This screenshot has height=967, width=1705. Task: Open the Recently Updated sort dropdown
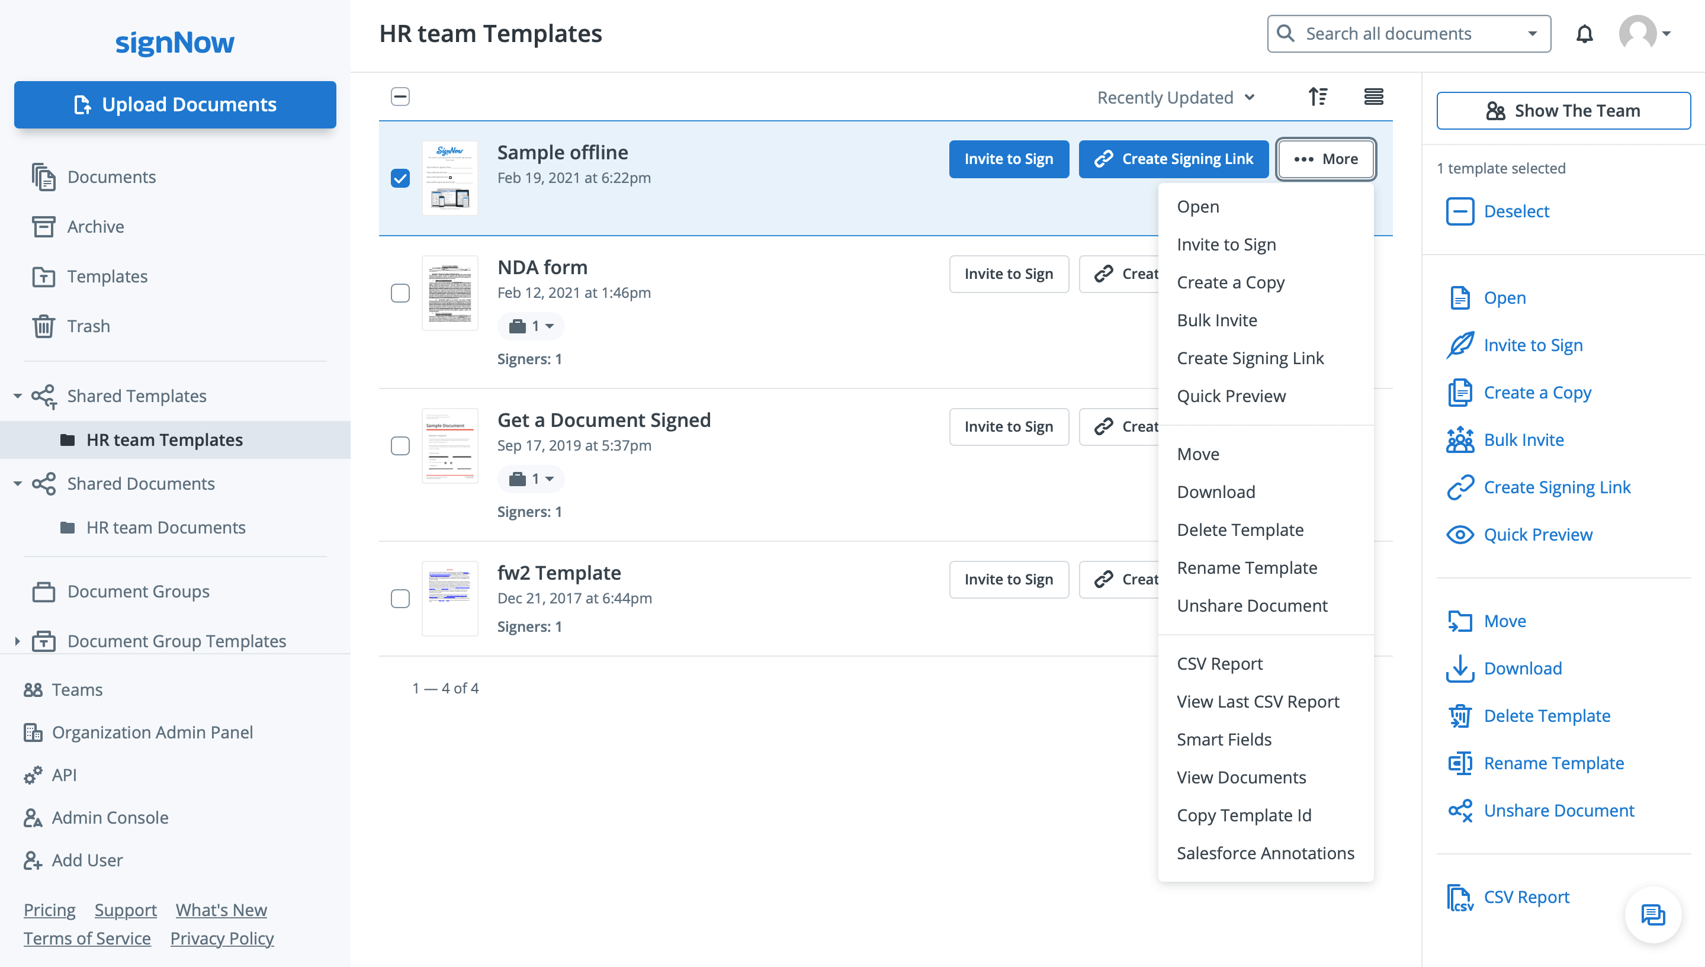coord(1176,98)
